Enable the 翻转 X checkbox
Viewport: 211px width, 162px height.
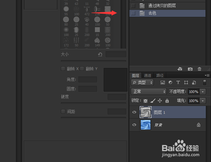coord(63,69)
